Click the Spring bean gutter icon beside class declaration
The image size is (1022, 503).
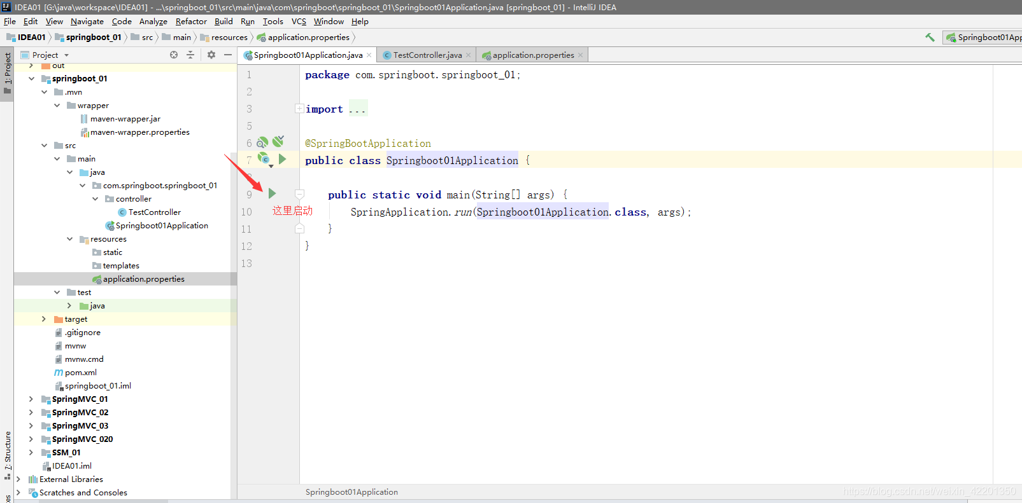coord(264,159)
